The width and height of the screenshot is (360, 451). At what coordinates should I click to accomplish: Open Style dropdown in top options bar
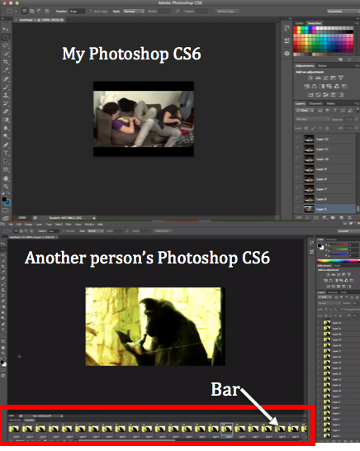134,12
